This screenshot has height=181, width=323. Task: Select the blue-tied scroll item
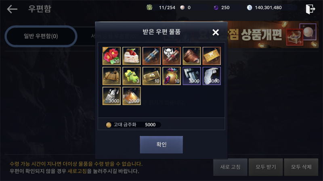[151, 56]
